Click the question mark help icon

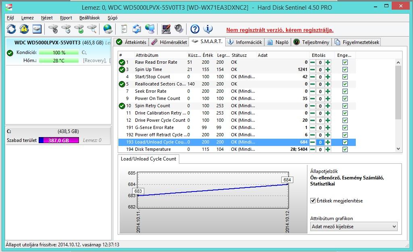pos(195,29)
